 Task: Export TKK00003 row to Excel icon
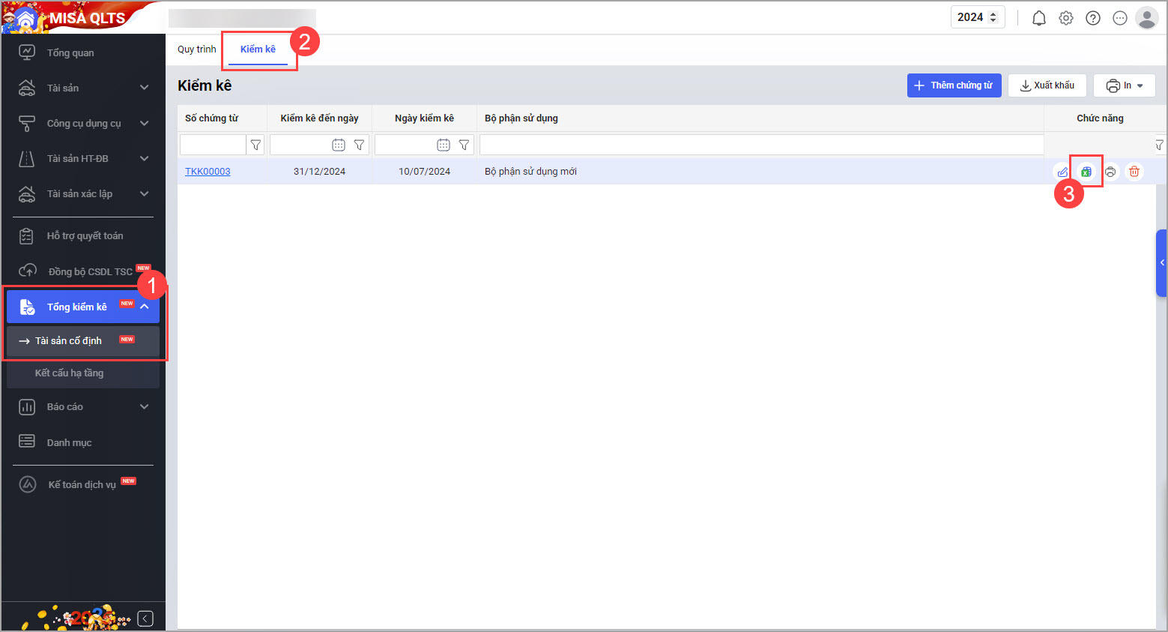tap(1086, 172)
